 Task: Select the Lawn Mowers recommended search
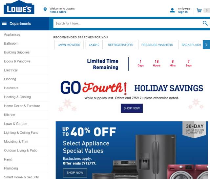click(x=69, y=45)
